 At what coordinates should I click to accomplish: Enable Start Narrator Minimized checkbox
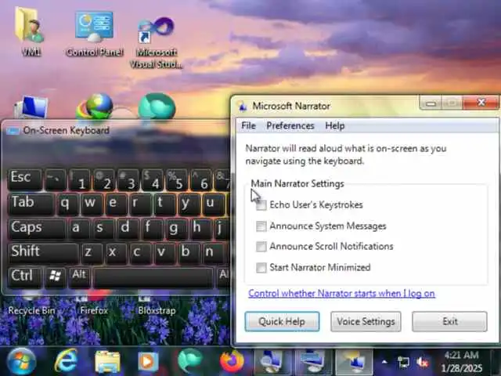[261, 267]
